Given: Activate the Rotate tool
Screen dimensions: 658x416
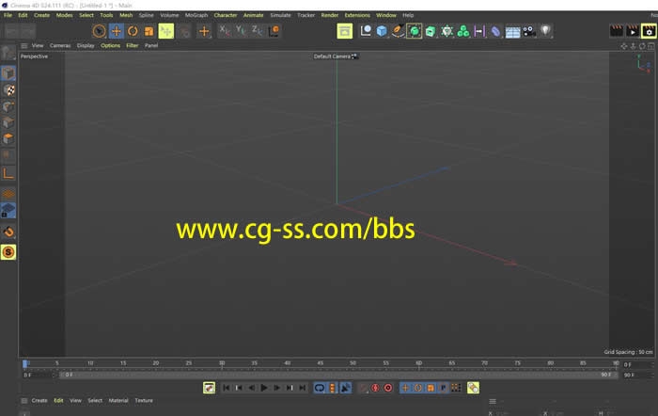Looking at the screenshot, I should pyautogui.click(x=133, y=31).
